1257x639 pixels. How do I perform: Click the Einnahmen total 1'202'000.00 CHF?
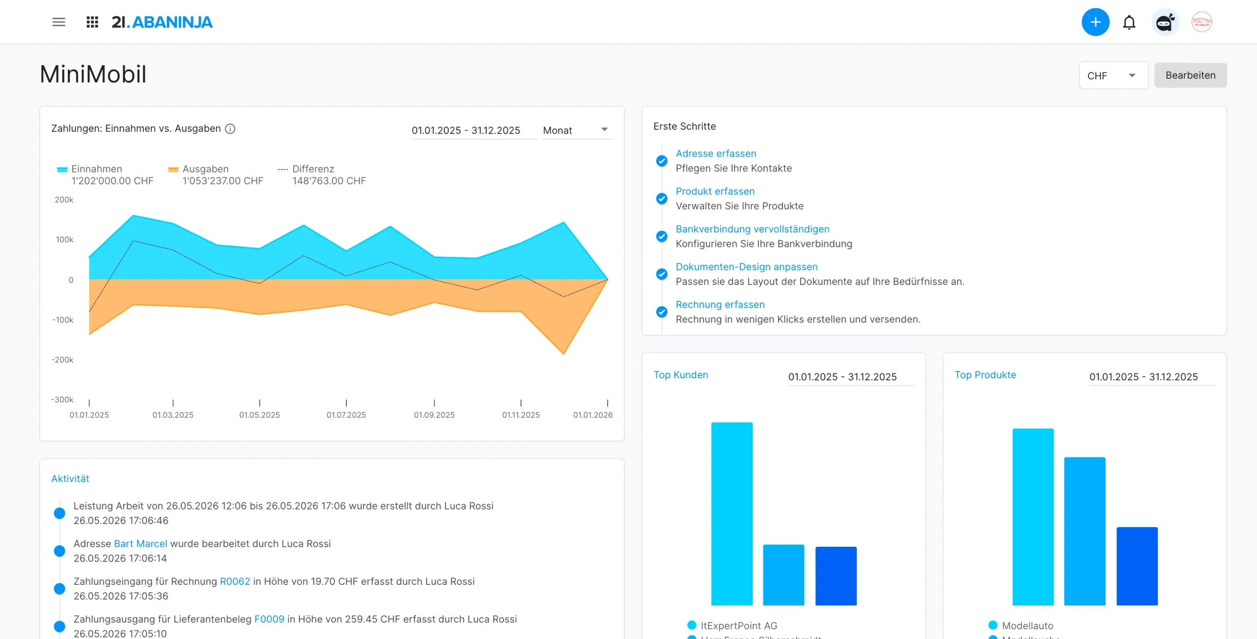coord(112,181)
